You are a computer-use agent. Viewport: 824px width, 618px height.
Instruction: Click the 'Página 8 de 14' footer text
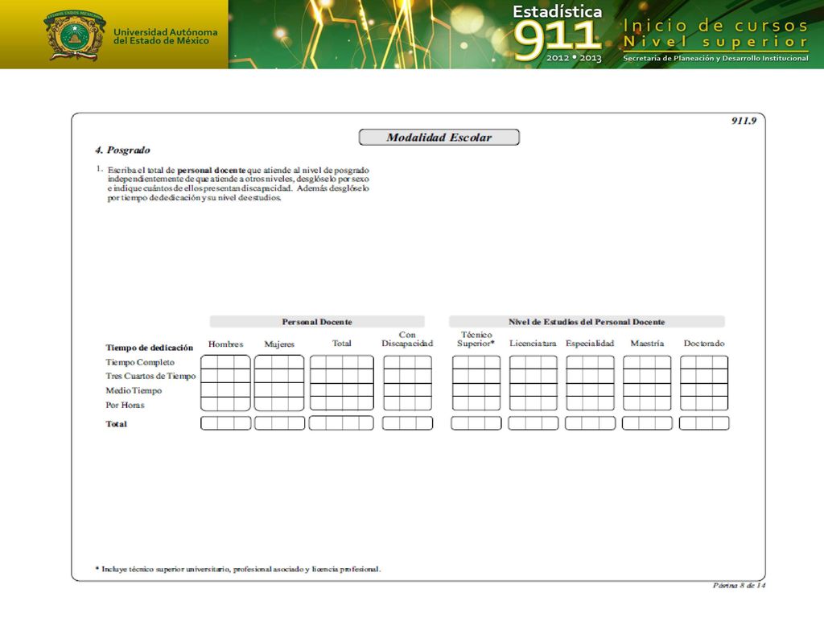coord(739,586)
